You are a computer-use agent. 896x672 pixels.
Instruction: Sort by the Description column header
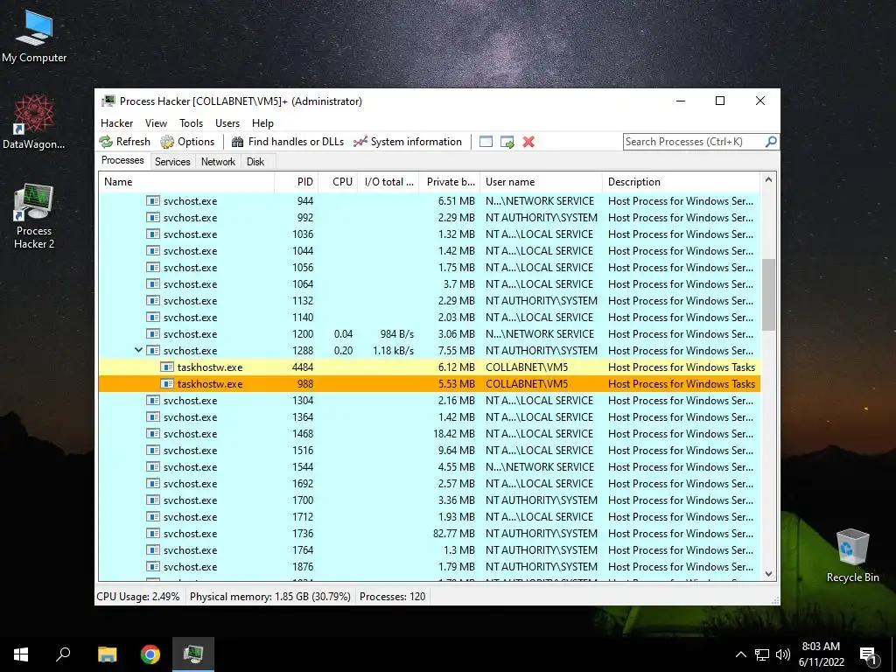(x=681, y=182)
